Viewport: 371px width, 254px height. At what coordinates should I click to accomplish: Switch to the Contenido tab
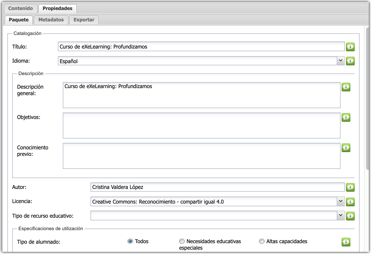(x=21, y=8)
